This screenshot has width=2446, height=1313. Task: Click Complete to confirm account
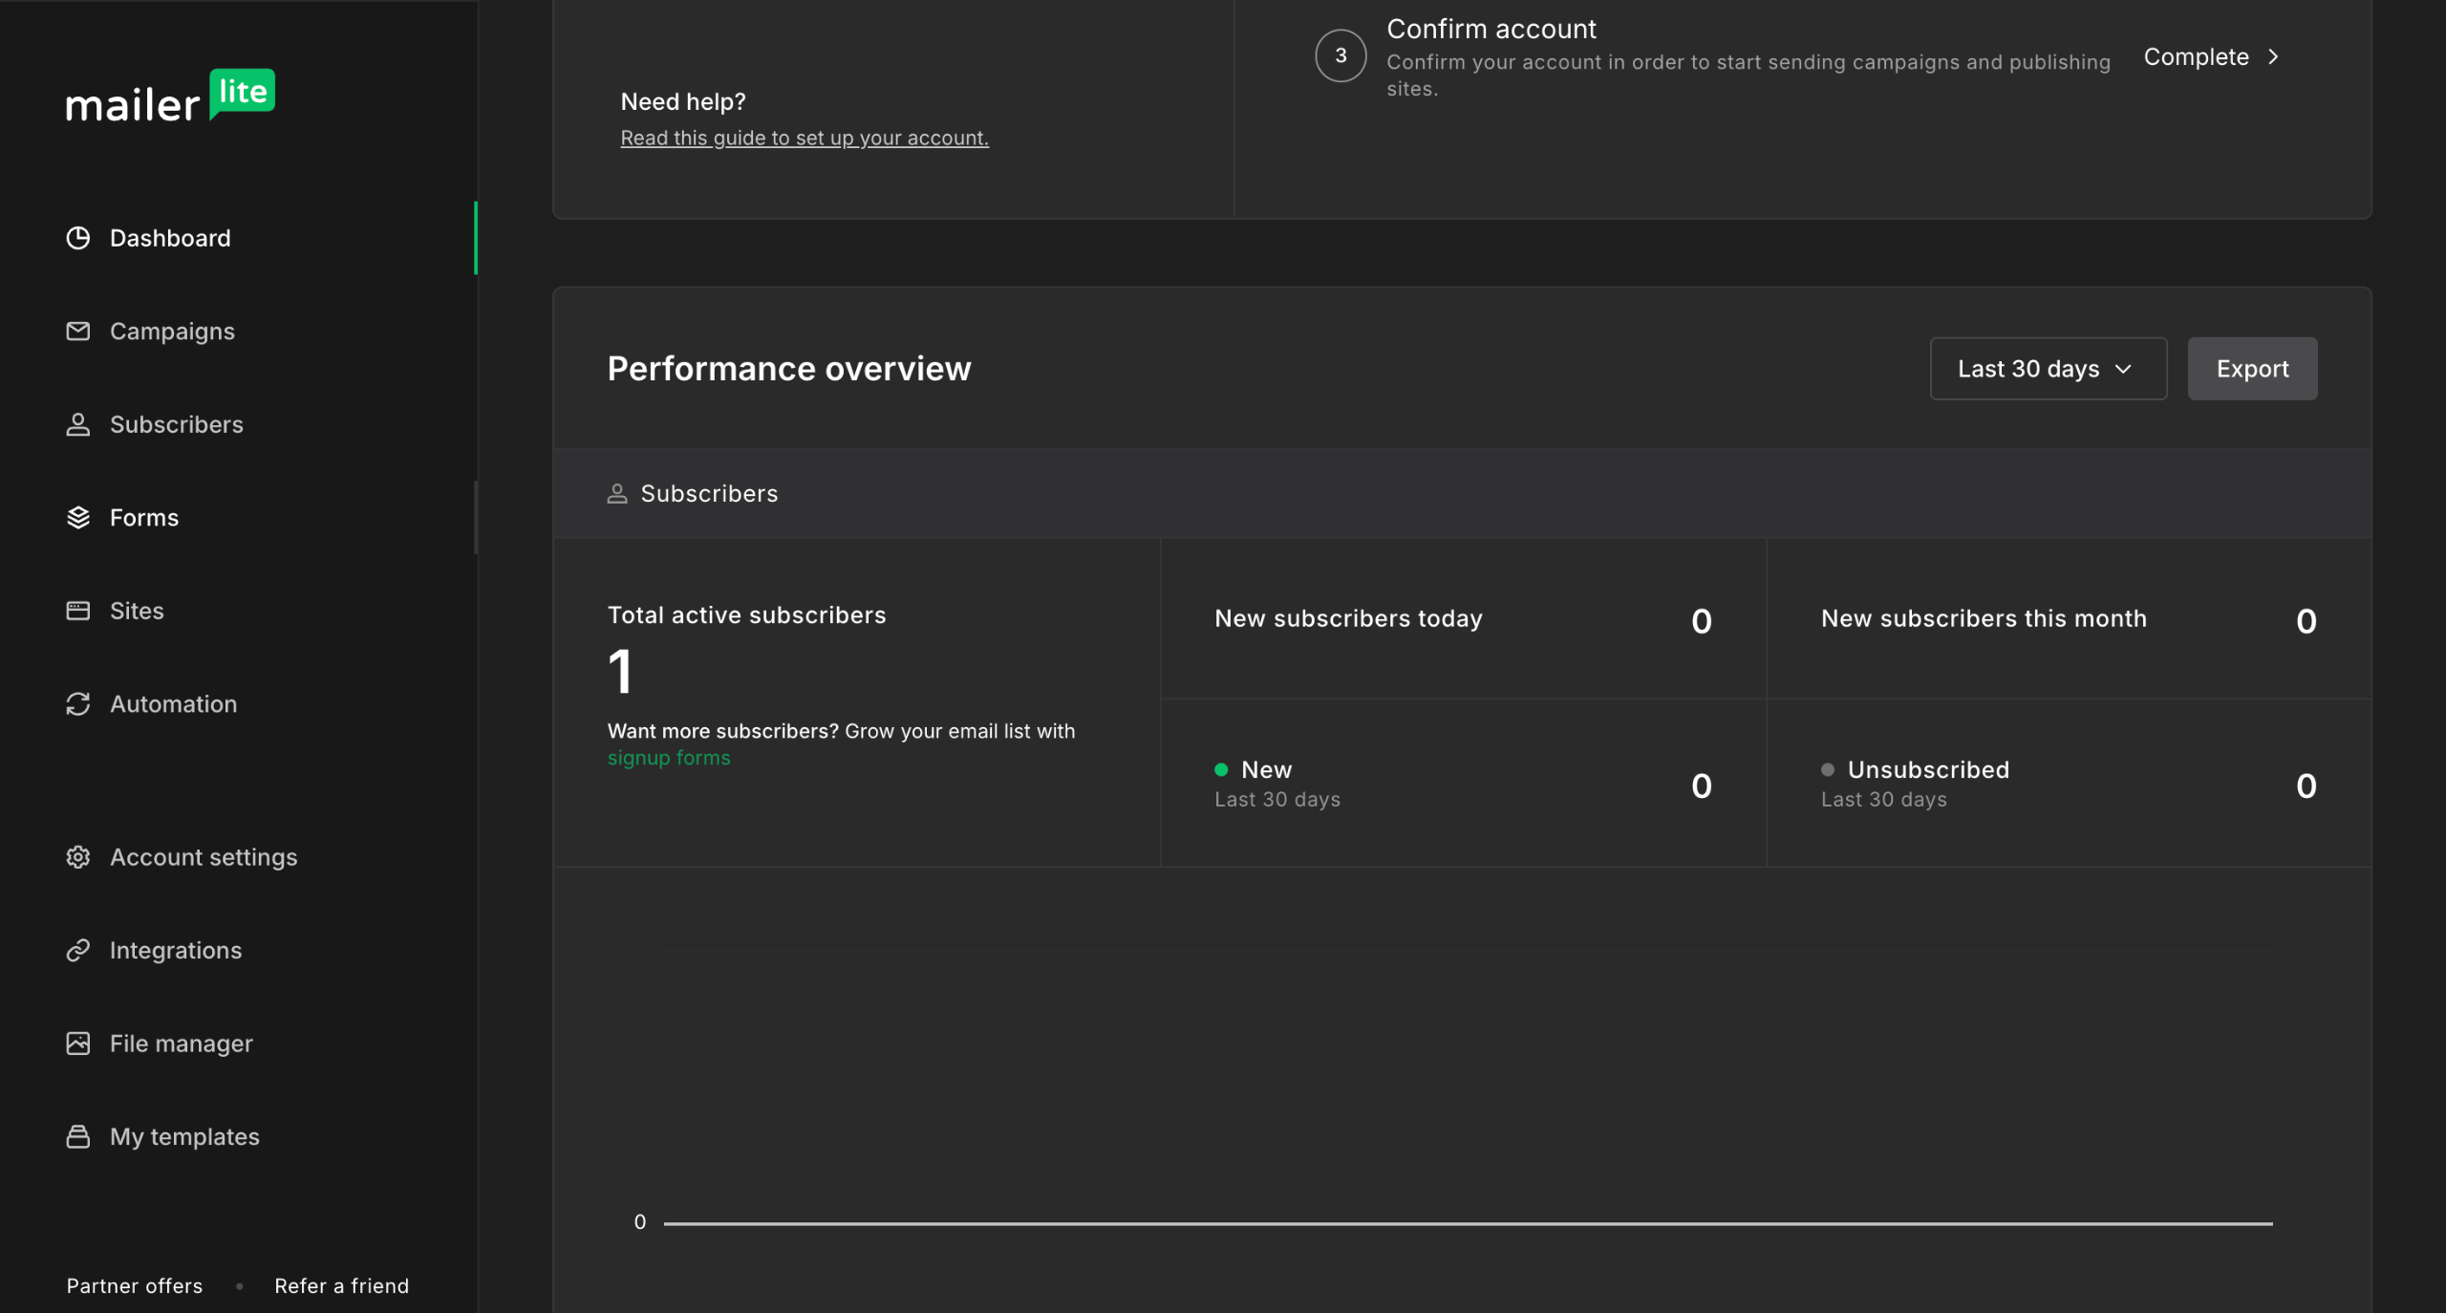pos(2196,57)
